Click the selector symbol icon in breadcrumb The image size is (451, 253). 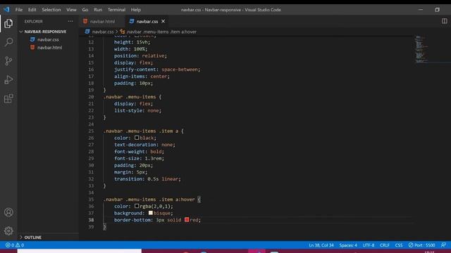(x=122, y=32)
